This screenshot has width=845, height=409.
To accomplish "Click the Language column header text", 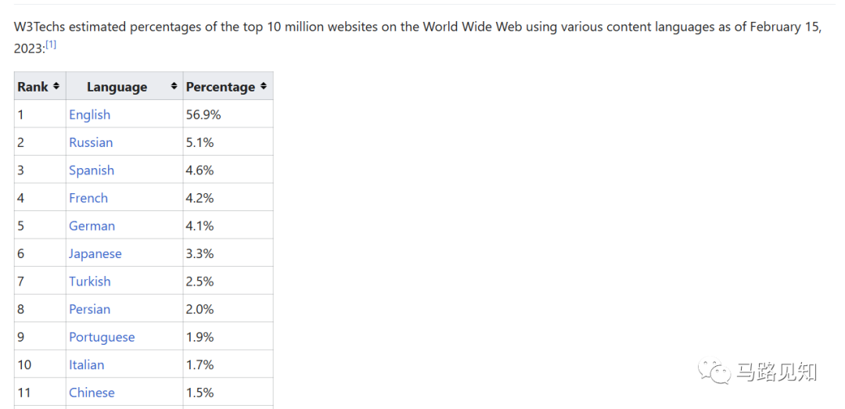I will [x=117, y=87].
